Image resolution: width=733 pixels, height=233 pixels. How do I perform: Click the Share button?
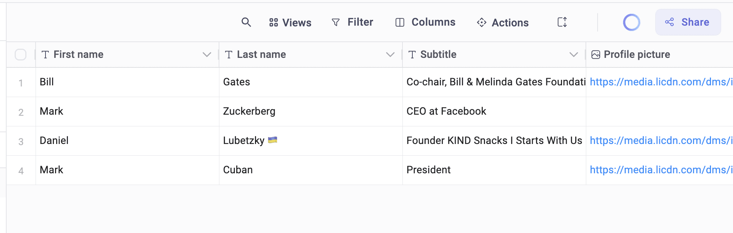[688, 22]
